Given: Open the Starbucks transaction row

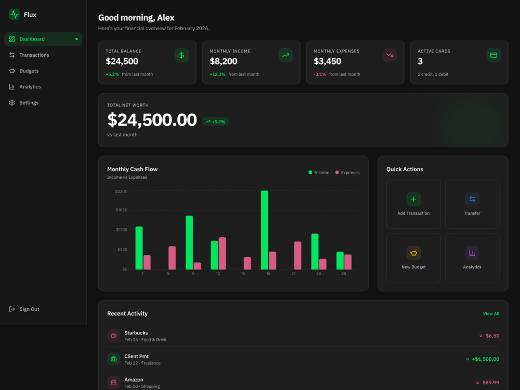Looking at the screenshot, I should click(303, 335).
